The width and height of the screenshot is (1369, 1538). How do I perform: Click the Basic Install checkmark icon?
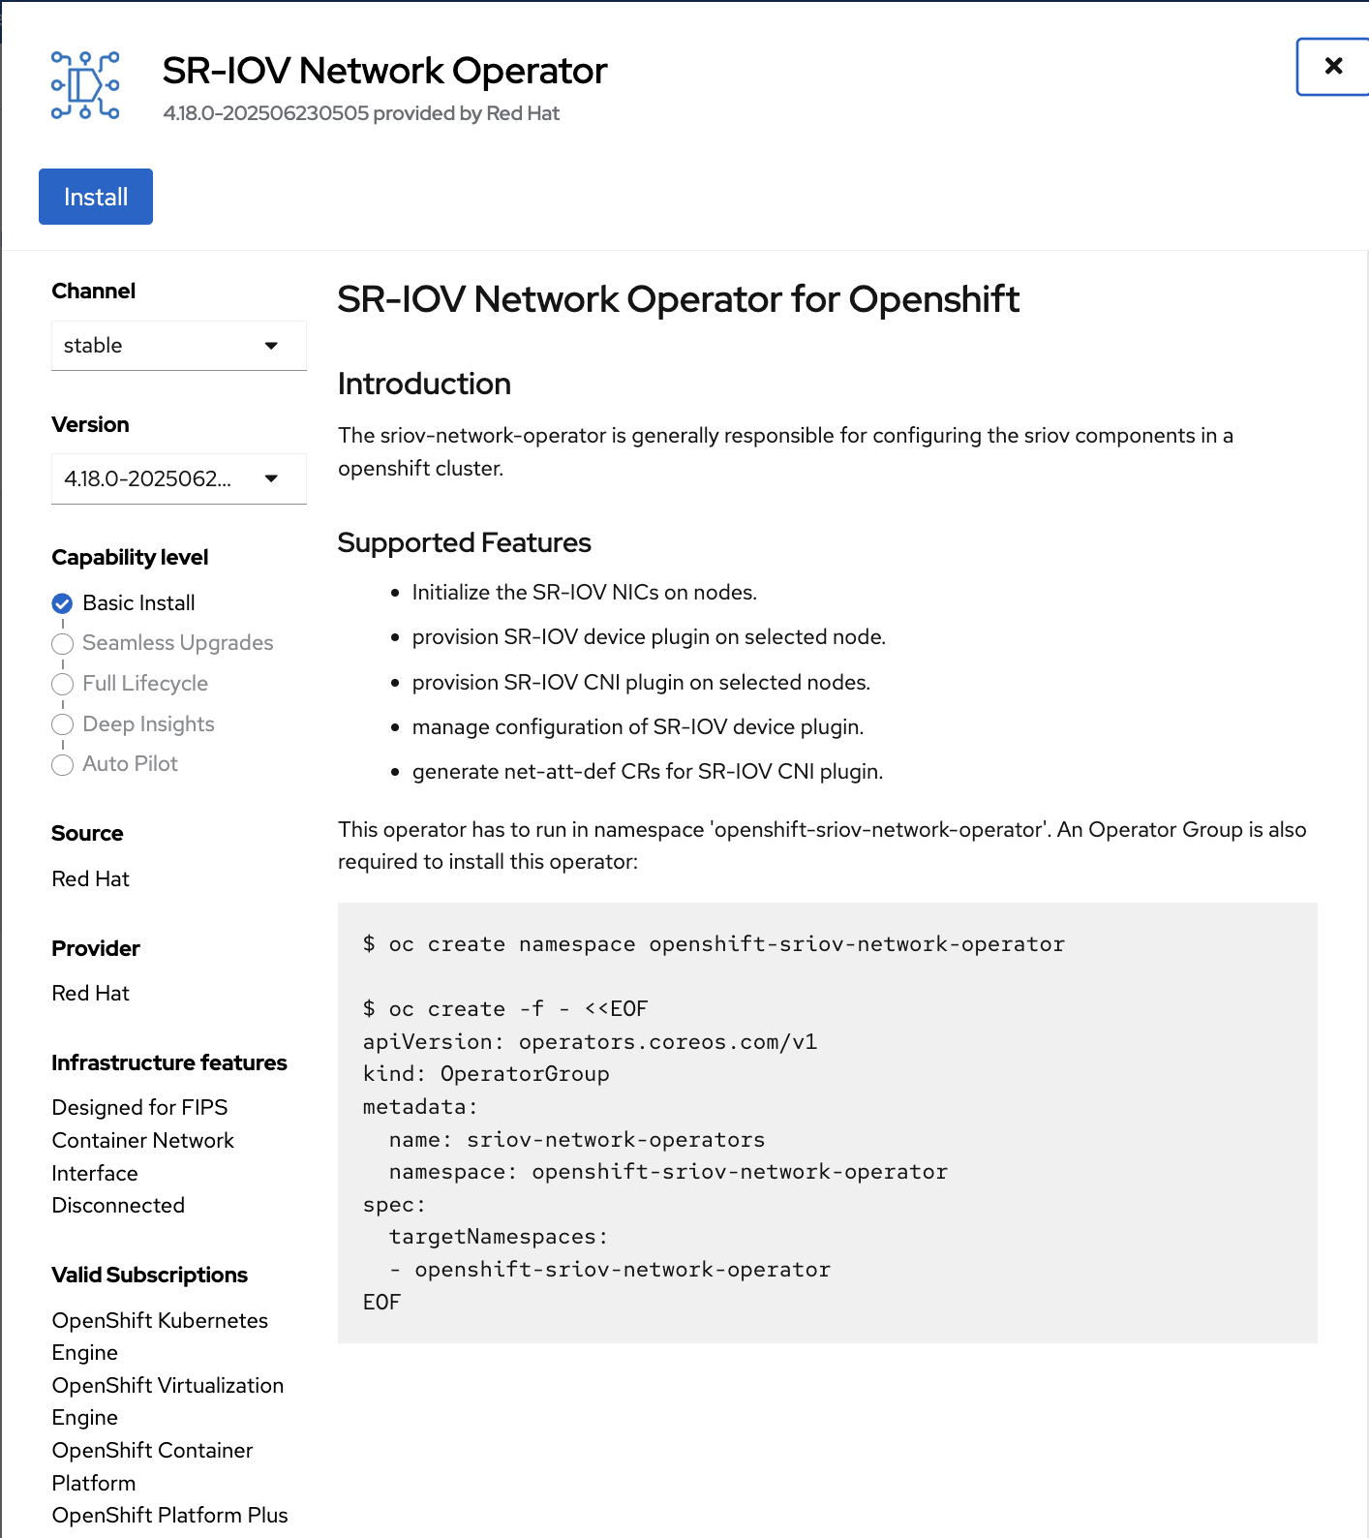(62, 603)
